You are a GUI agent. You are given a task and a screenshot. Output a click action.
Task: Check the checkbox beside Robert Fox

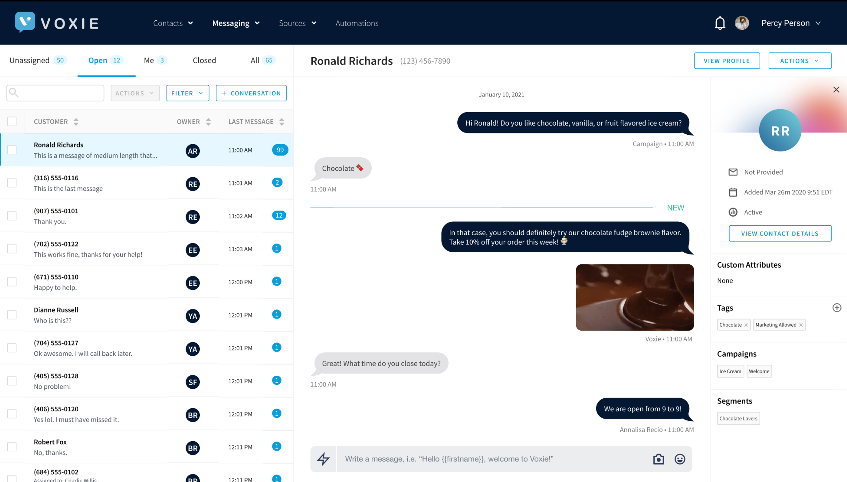pos(12,447)
